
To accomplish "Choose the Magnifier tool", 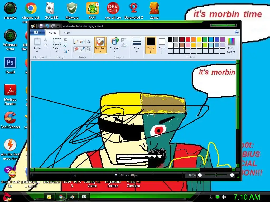I will pyautogui.click(x=89, y=49).
